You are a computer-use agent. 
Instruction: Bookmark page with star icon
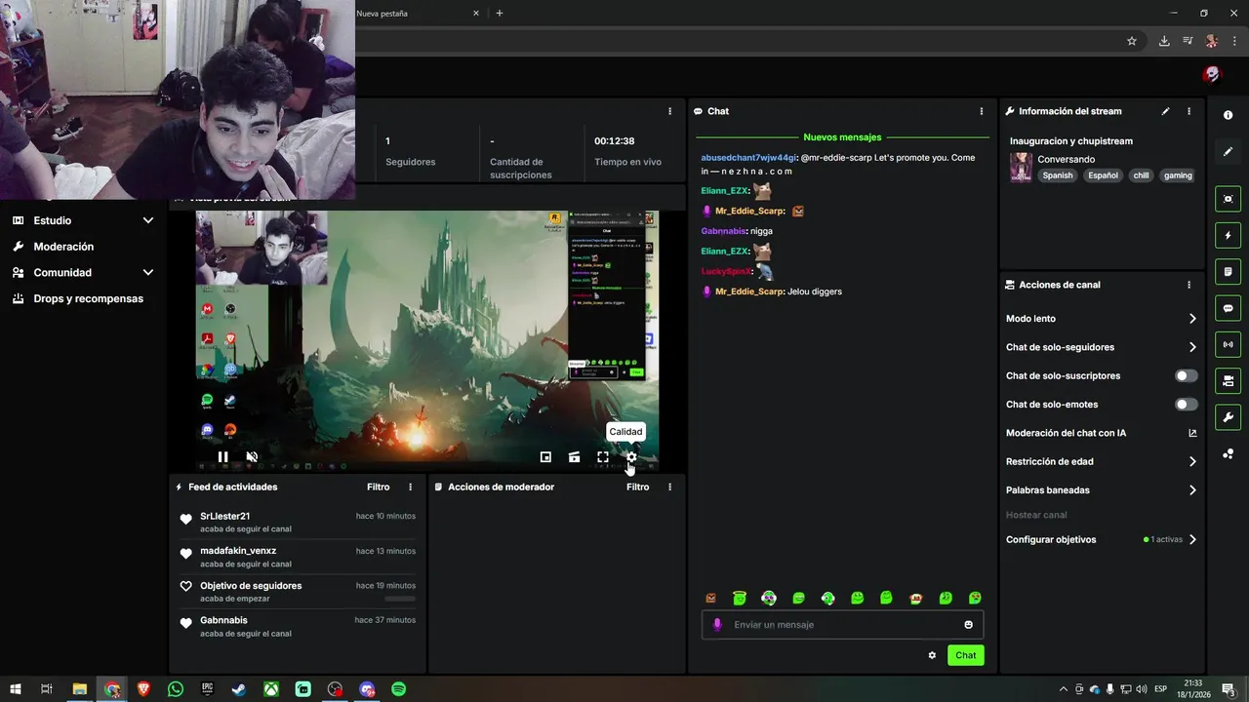point(1132,41)
